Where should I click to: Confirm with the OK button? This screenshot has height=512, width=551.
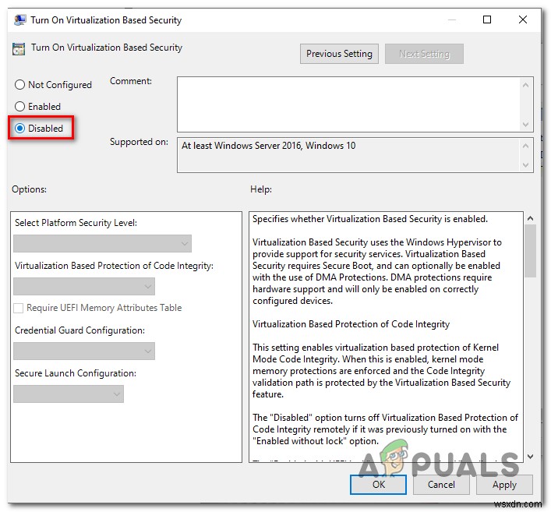coord(379,485)
